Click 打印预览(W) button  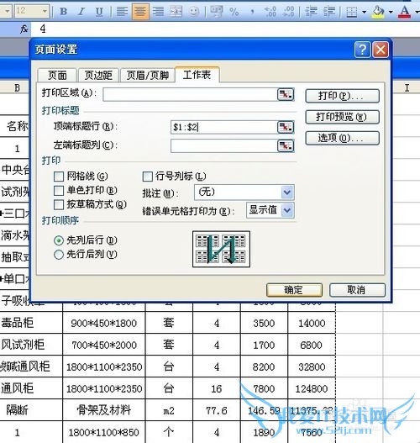coord(343,117)
